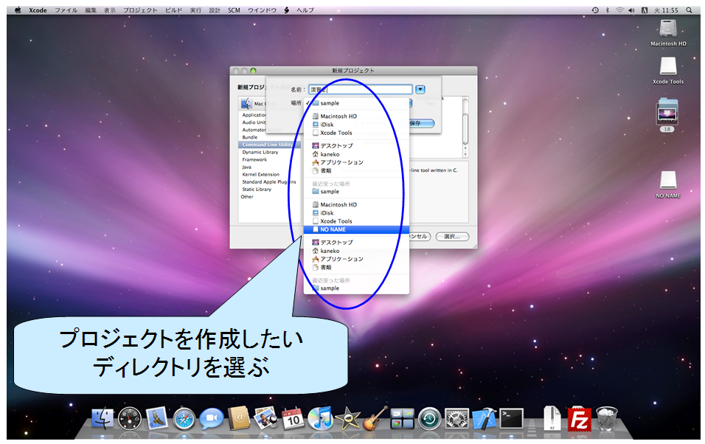Open Finder from the Dock

click(103, 418)
